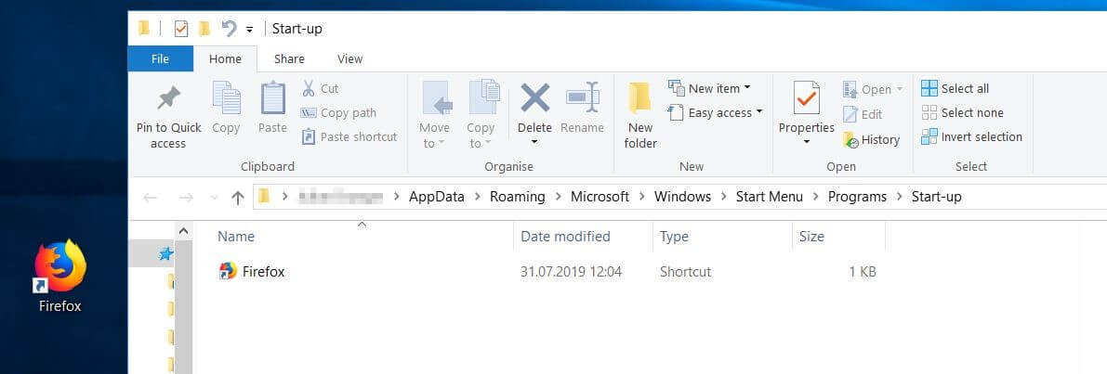Click Select all in the ribbon
The width and height of the screenshot is (1107, 374).
pos(955,88)
